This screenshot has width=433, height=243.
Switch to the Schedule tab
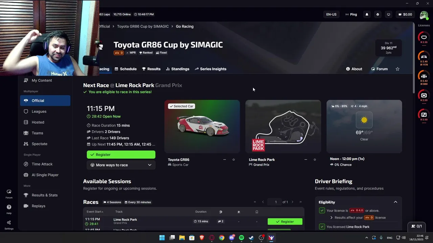tap(126, 69)
